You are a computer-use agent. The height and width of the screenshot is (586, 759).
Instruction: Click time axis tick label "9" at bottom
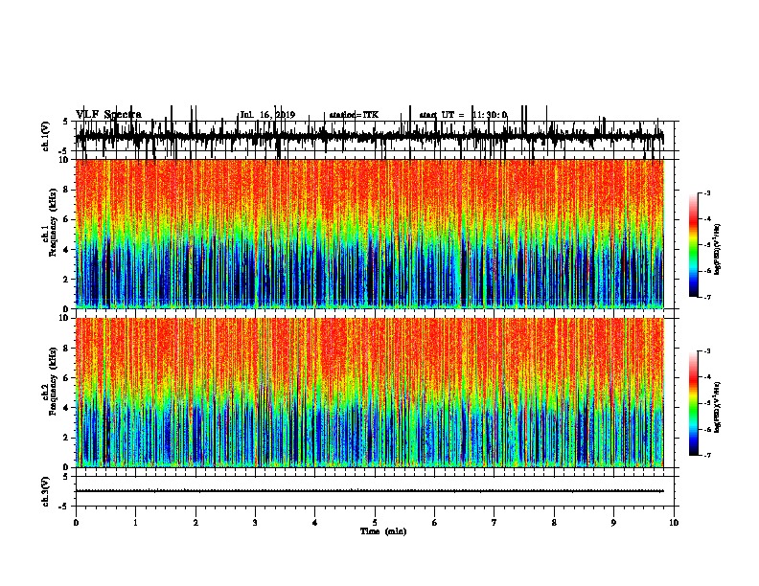point(613,522)
